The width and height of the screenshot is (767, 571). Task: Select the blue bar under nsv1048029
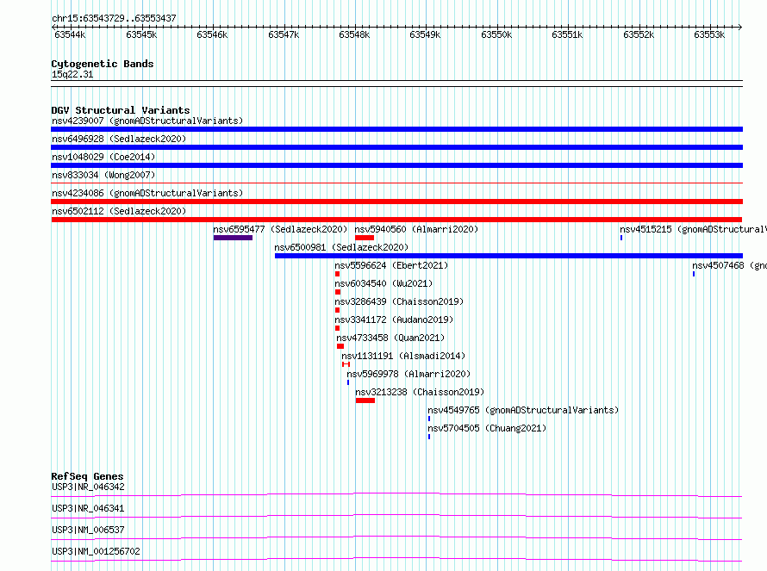(x=396, y=165)
